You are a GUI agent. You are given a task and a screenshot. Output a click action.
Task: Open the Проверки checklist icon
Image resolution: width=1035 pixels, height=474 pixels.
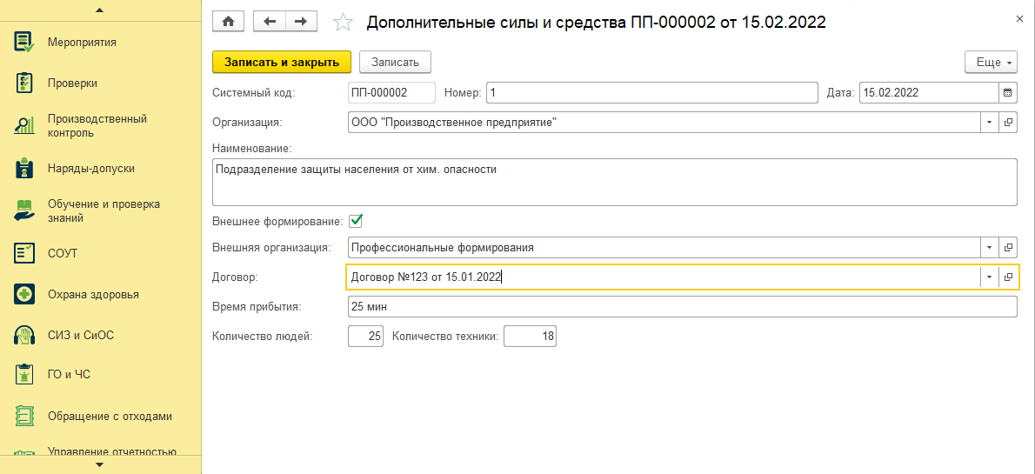[x=24, y=83]
